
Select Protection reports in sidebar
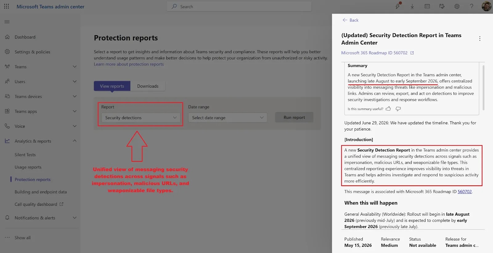(x=33, y=179)
